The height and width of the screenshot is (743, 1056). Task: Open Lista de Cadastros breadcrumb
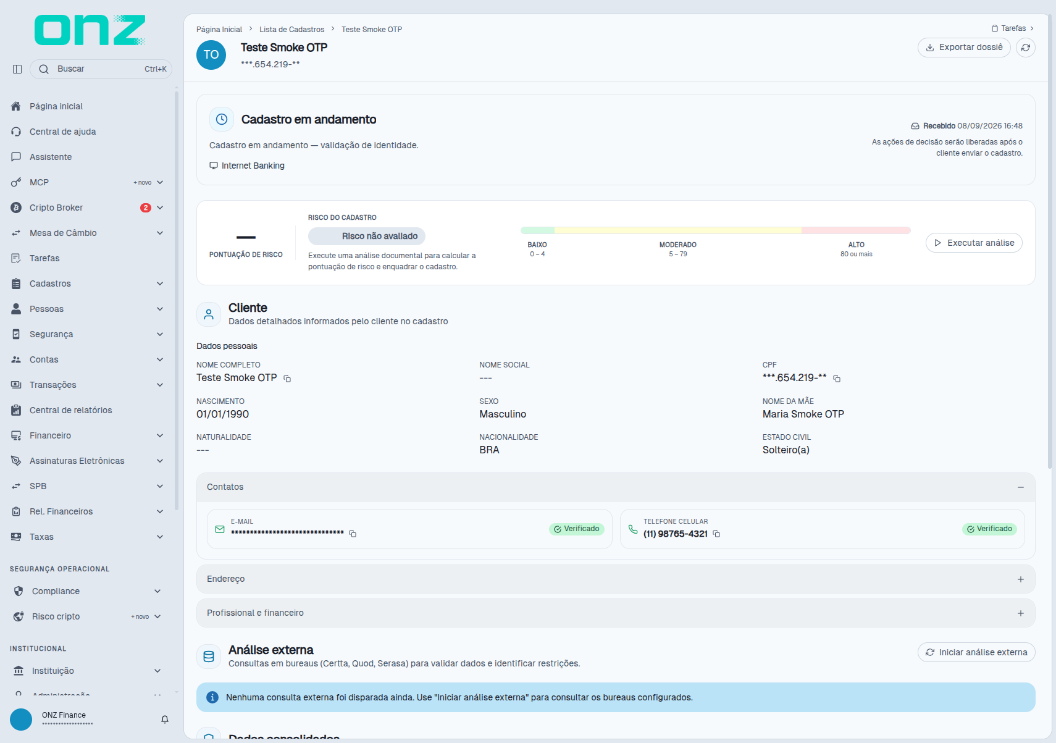pyautogui.click(x=291, y=30)
